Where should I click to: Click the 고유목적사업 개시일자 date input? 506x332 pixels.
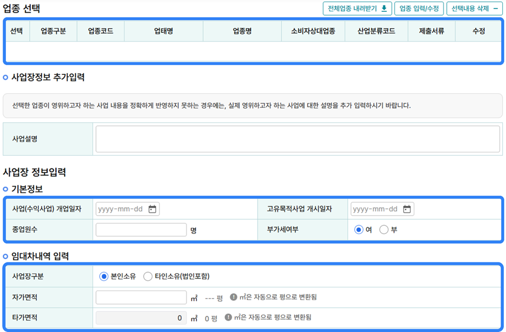[376, 209]
